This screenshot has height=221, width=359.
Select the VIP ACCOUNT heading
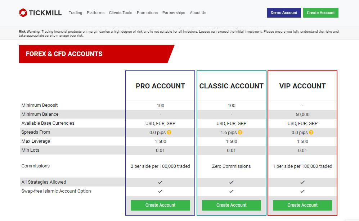pos(302,86)
